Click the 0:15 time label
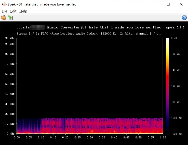The width and height of the screenshot is (188, 145). (53, 137)
